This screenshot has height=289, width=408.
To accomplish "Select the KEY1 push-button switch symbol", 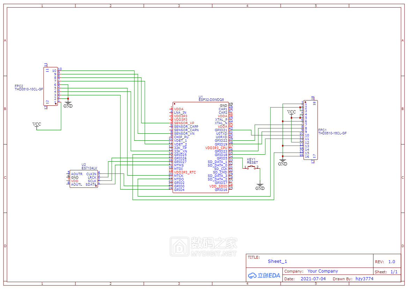I will tap(251, 168).
